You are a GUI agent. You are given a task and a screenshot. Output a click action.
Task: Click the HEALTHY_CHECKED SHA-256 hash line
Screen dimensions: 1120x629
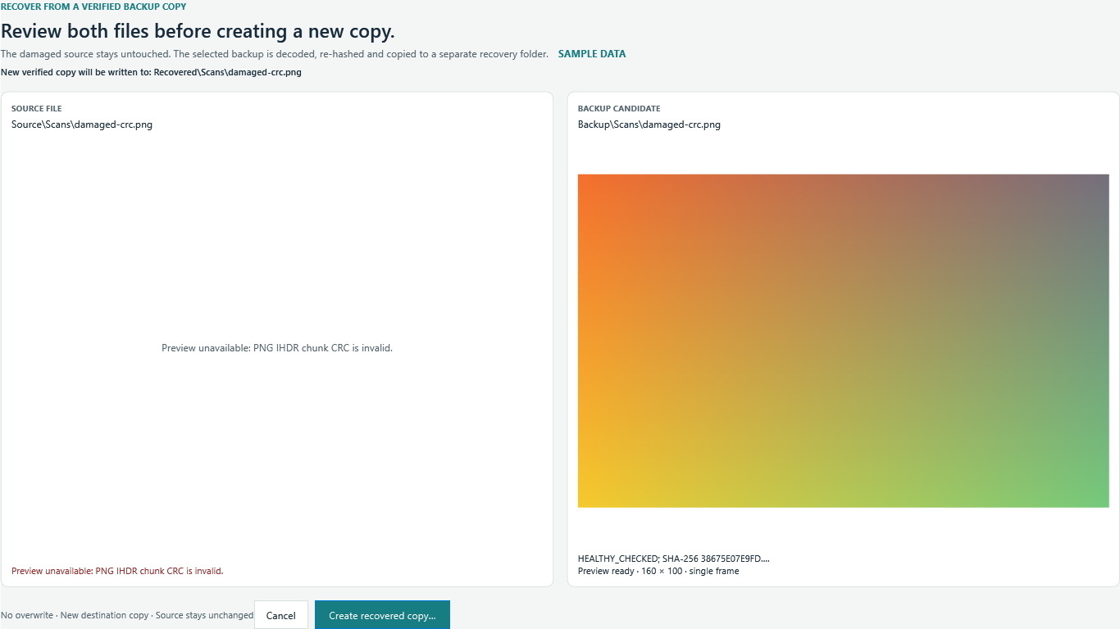click(674, 559)
